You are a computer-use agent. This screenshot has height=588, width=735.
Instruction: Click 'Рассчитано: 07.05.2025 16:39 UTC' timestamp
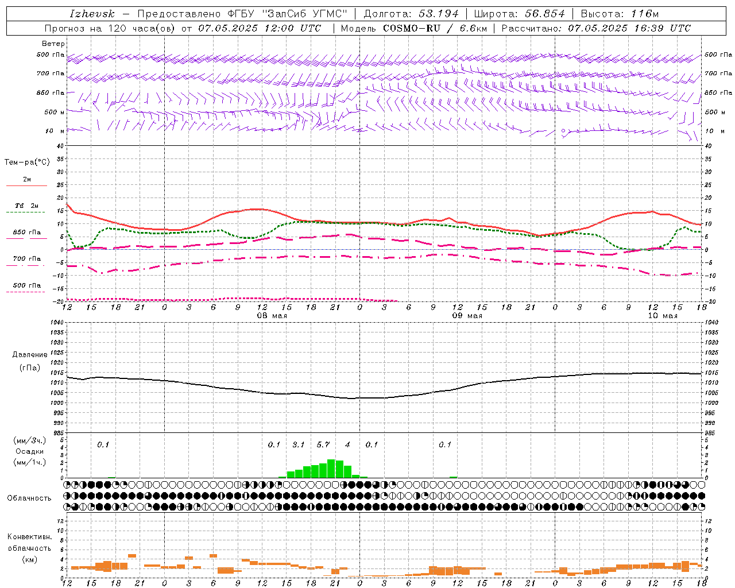click(x=596, y=28)
